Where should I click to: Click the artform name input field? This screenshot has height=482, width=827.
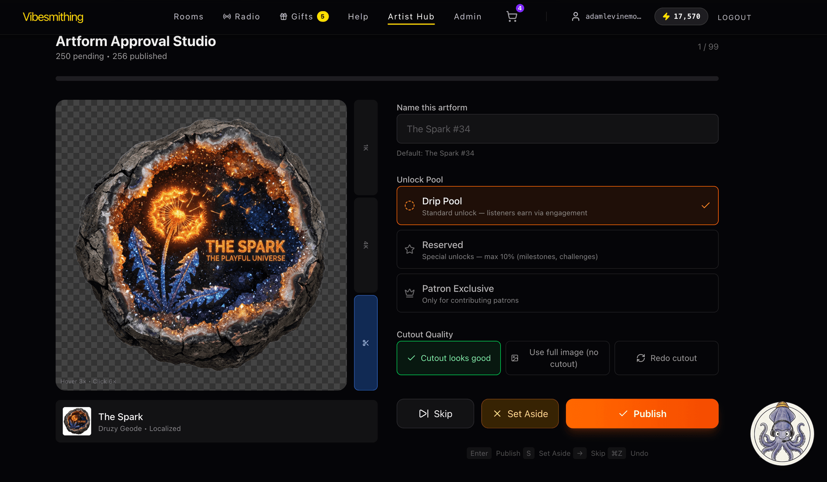[557, 129]
